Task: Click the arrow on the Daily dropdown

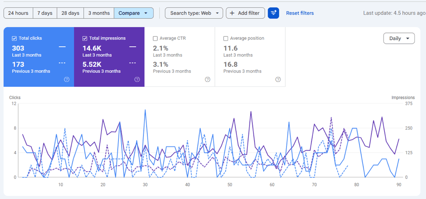Action: [x=407, y=38]
